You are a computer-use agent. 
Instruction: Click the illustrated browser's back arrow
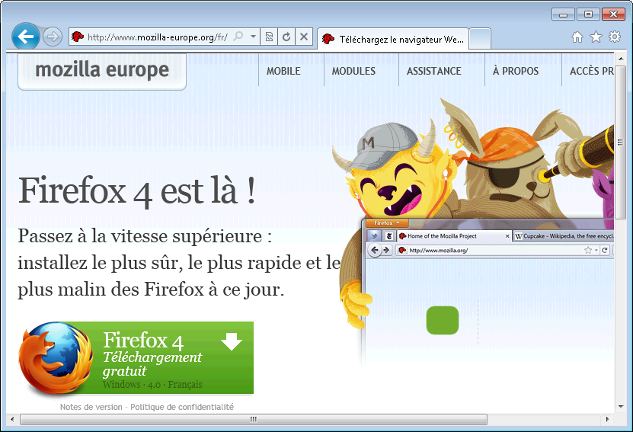375,251
